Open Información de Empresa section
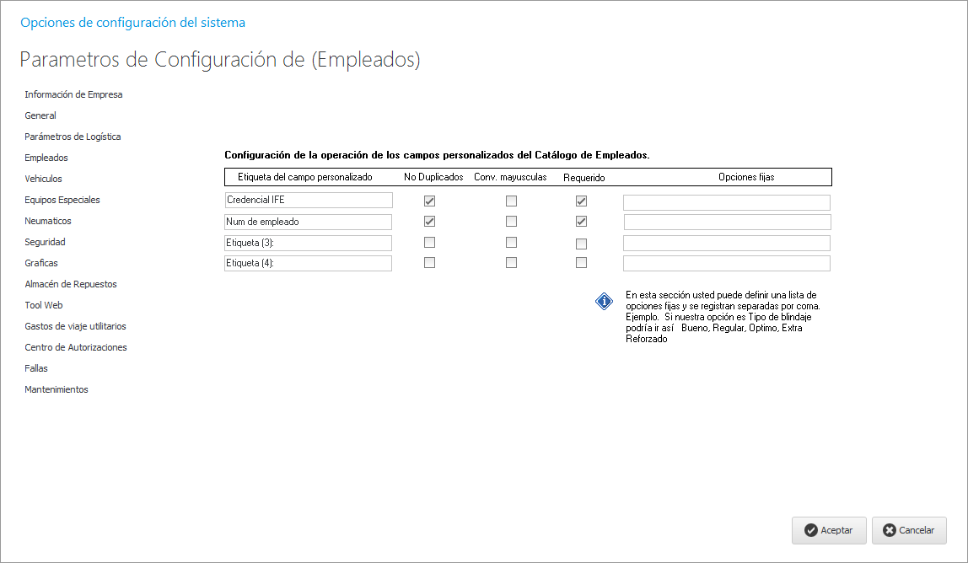Image resolution: width=968 pixels, height=563 pixels. pos(73,94)
